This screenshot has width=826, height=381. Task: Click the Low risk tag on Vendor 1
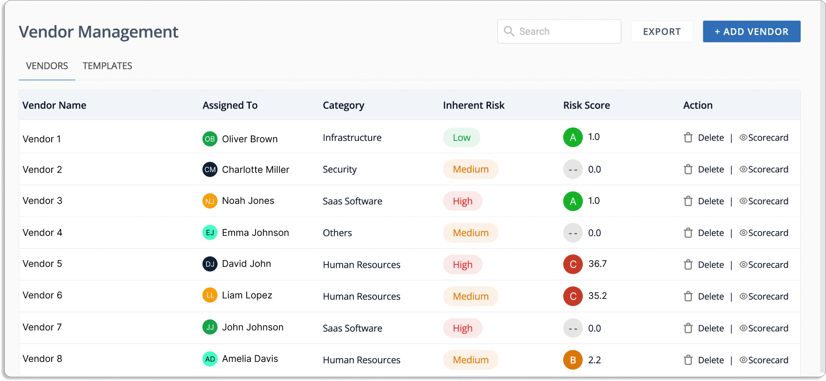coord(461,138)
